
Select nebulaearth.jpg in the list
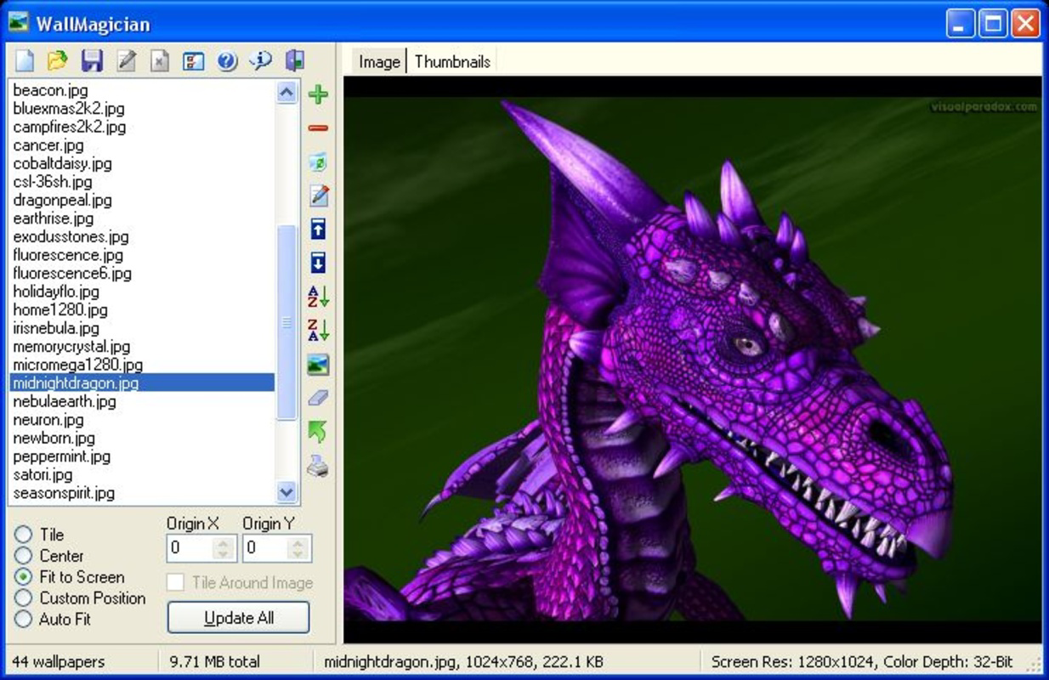[142, 402]
